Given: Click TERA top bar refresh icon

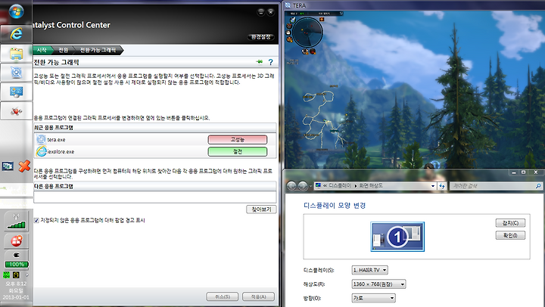Looking at the screenshot, I should point(341,13).
